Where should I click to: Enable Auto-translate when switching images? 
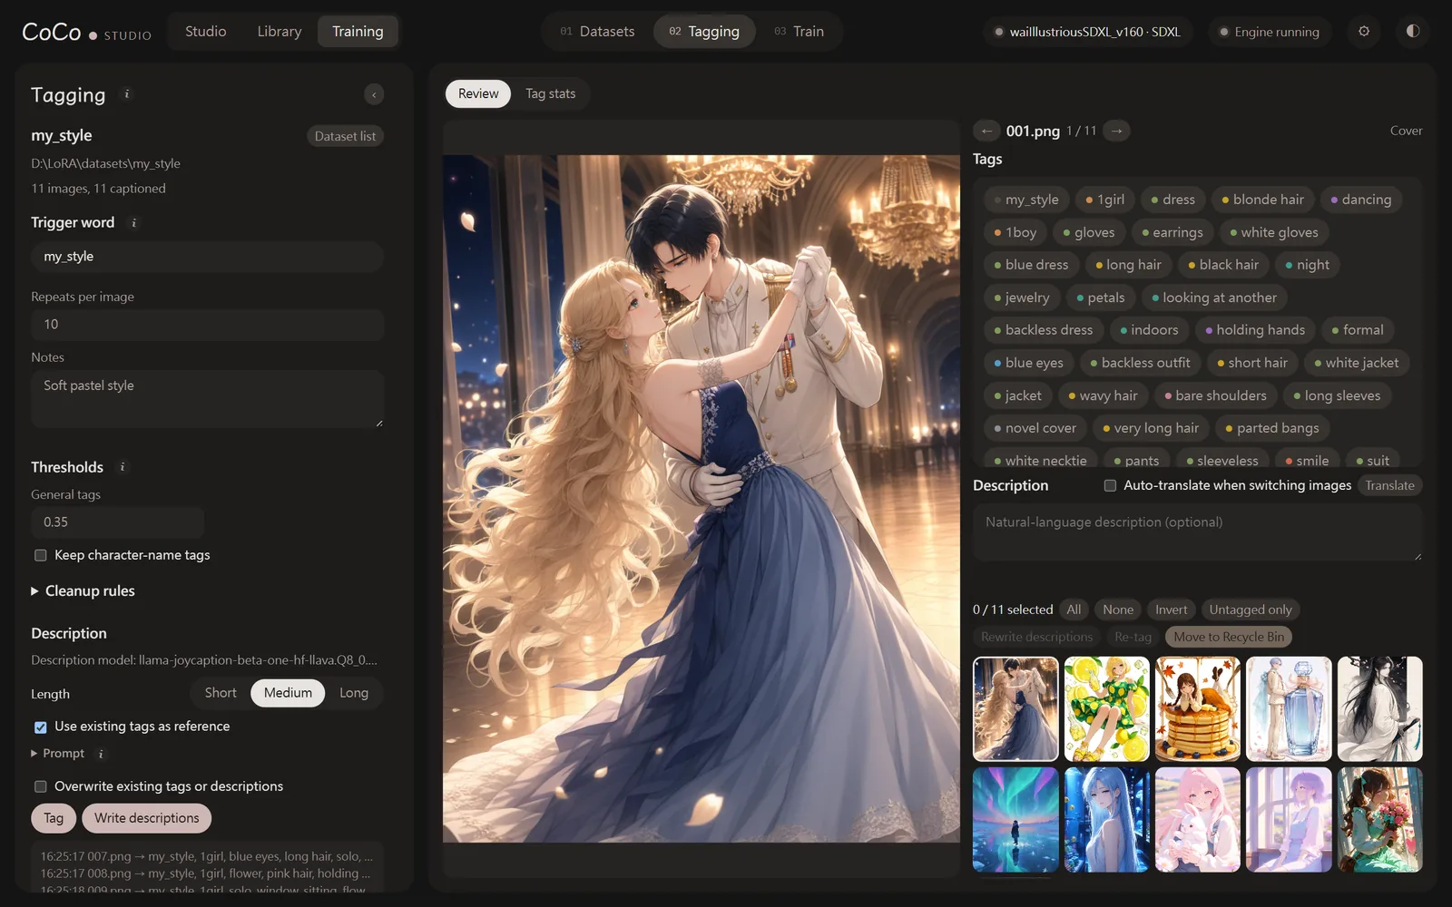pos(1110,485)
